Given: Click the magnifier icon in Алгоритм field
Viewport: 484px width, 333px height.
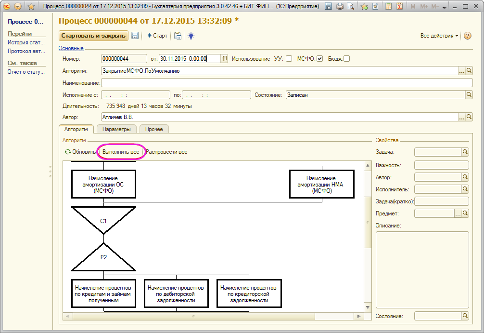Looking at the screenshot, I should [x=470, y=71].
